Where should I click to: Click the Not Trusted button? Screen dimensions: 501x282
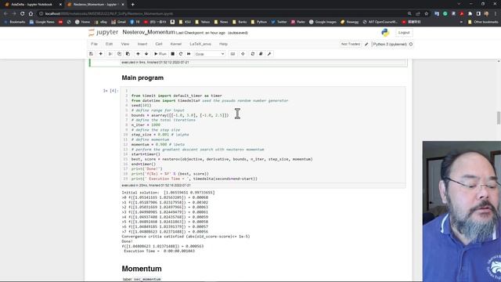[x=351, y=44]
